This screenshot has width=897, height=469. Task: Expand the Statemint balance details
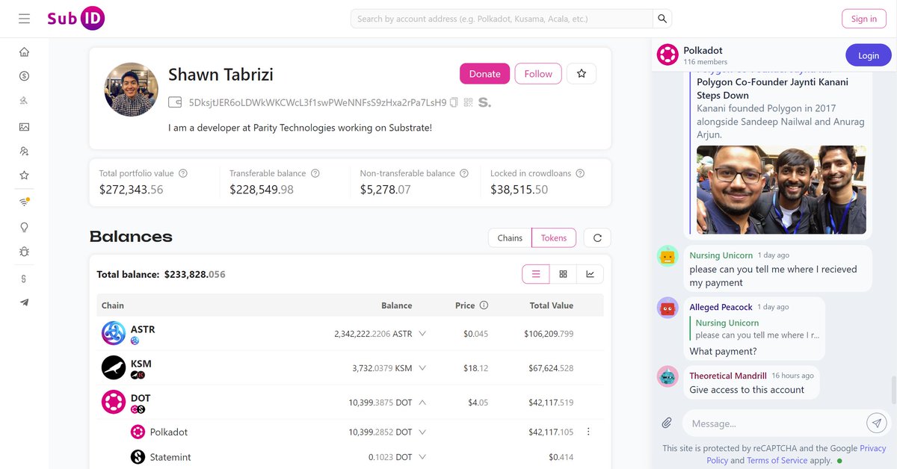point(422,457)
